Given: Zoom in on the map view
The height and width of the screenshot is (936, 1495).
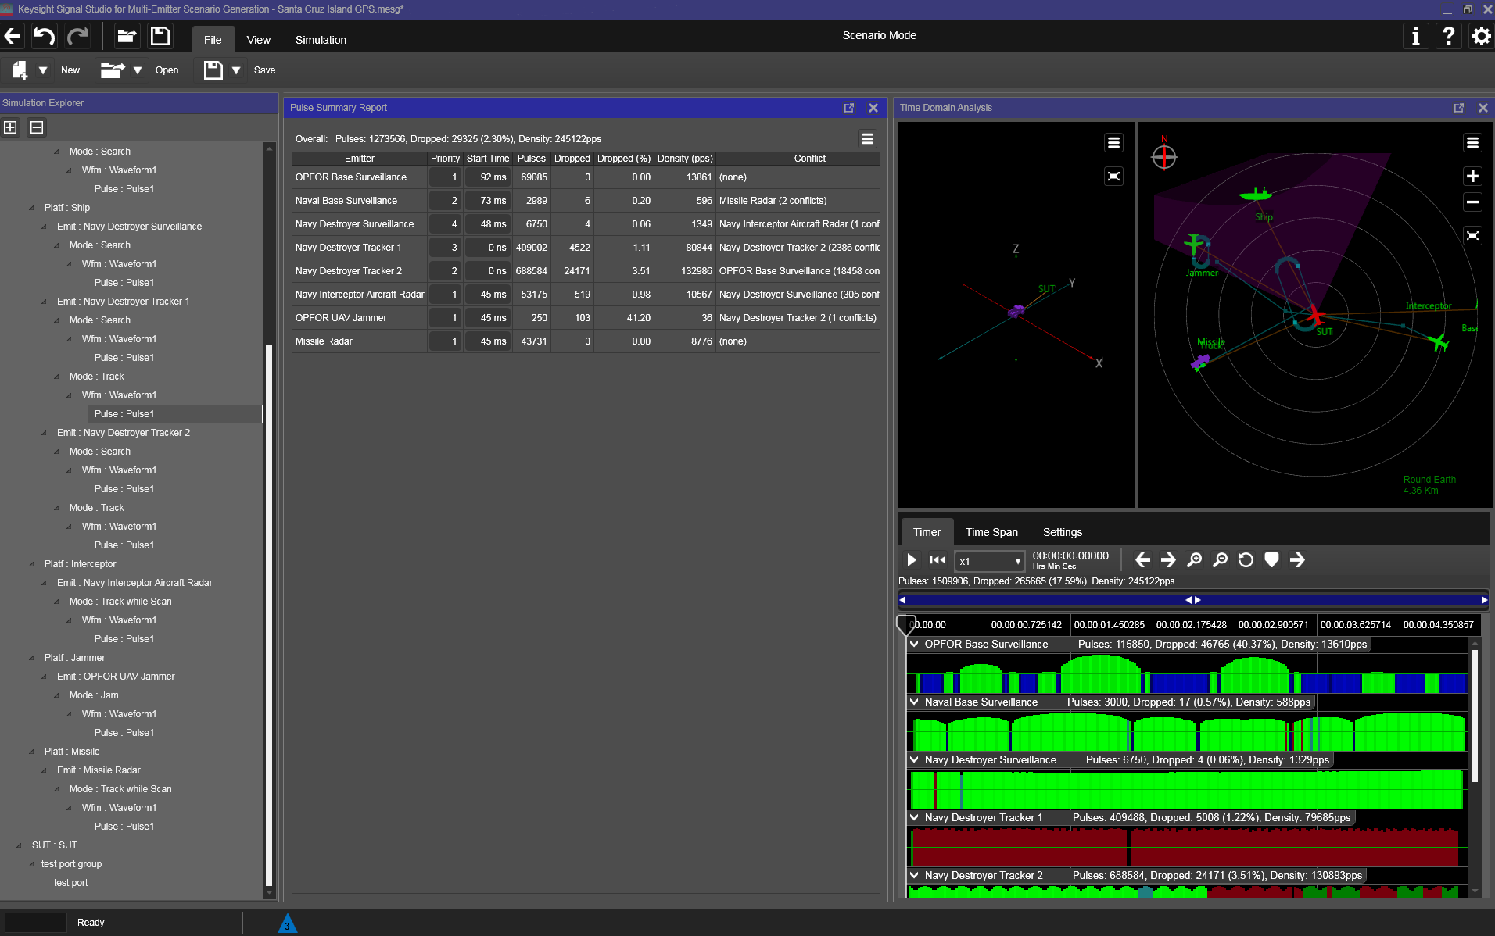Looking at the screenshot, I should click(1472, 177).
